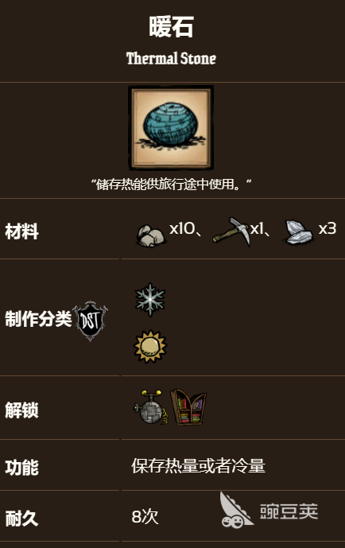The height and width of the screenshot is (548, 345).
Task: Select the 制作分类 row label
Action: click(x=38, y=319)
